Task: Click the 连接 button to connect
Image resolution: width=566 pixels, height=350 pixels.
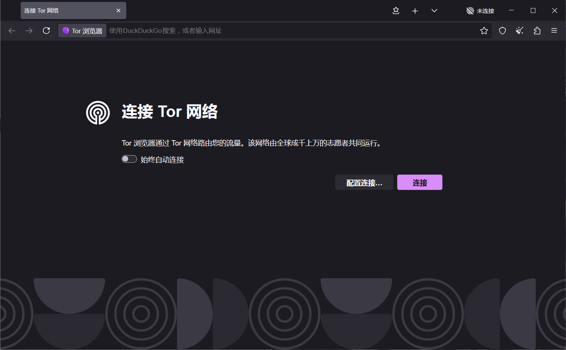Action: pyautogui.click(x=419, y=182)
